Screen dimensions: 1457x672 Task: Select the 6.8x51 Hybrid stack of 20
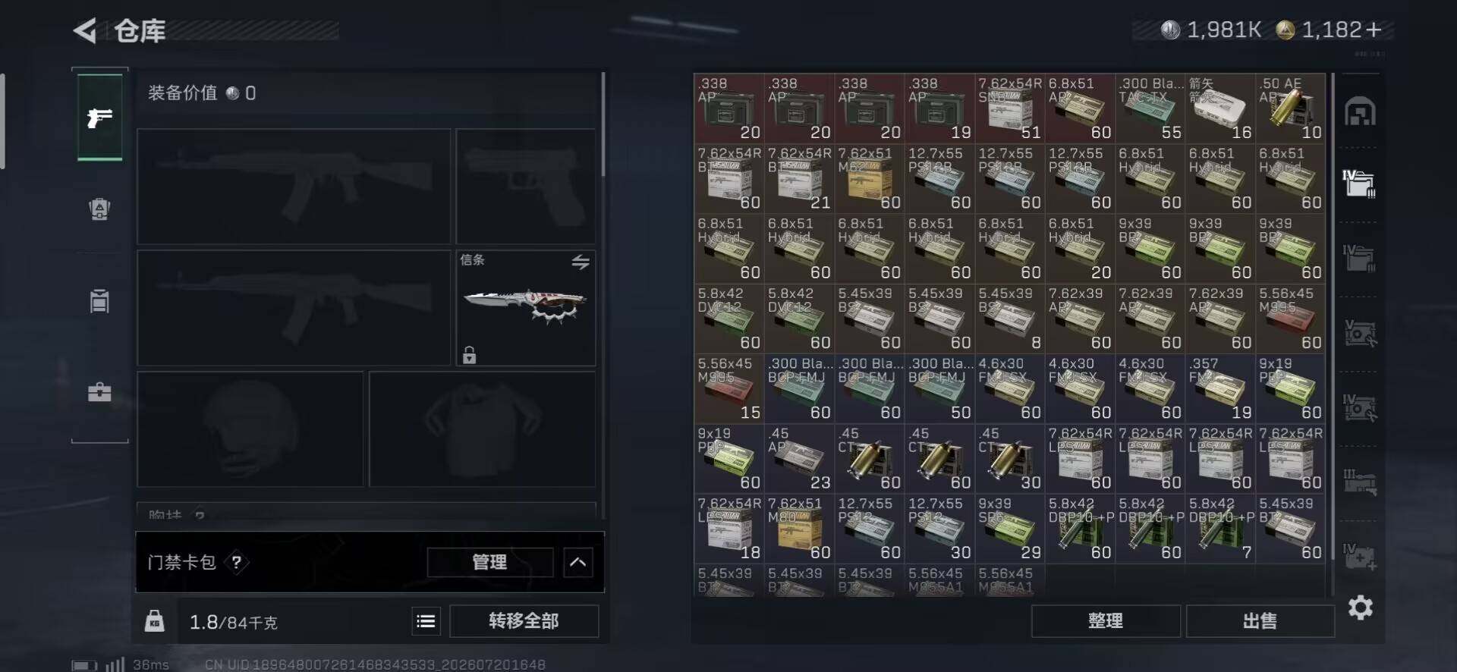pos(1080,249)
